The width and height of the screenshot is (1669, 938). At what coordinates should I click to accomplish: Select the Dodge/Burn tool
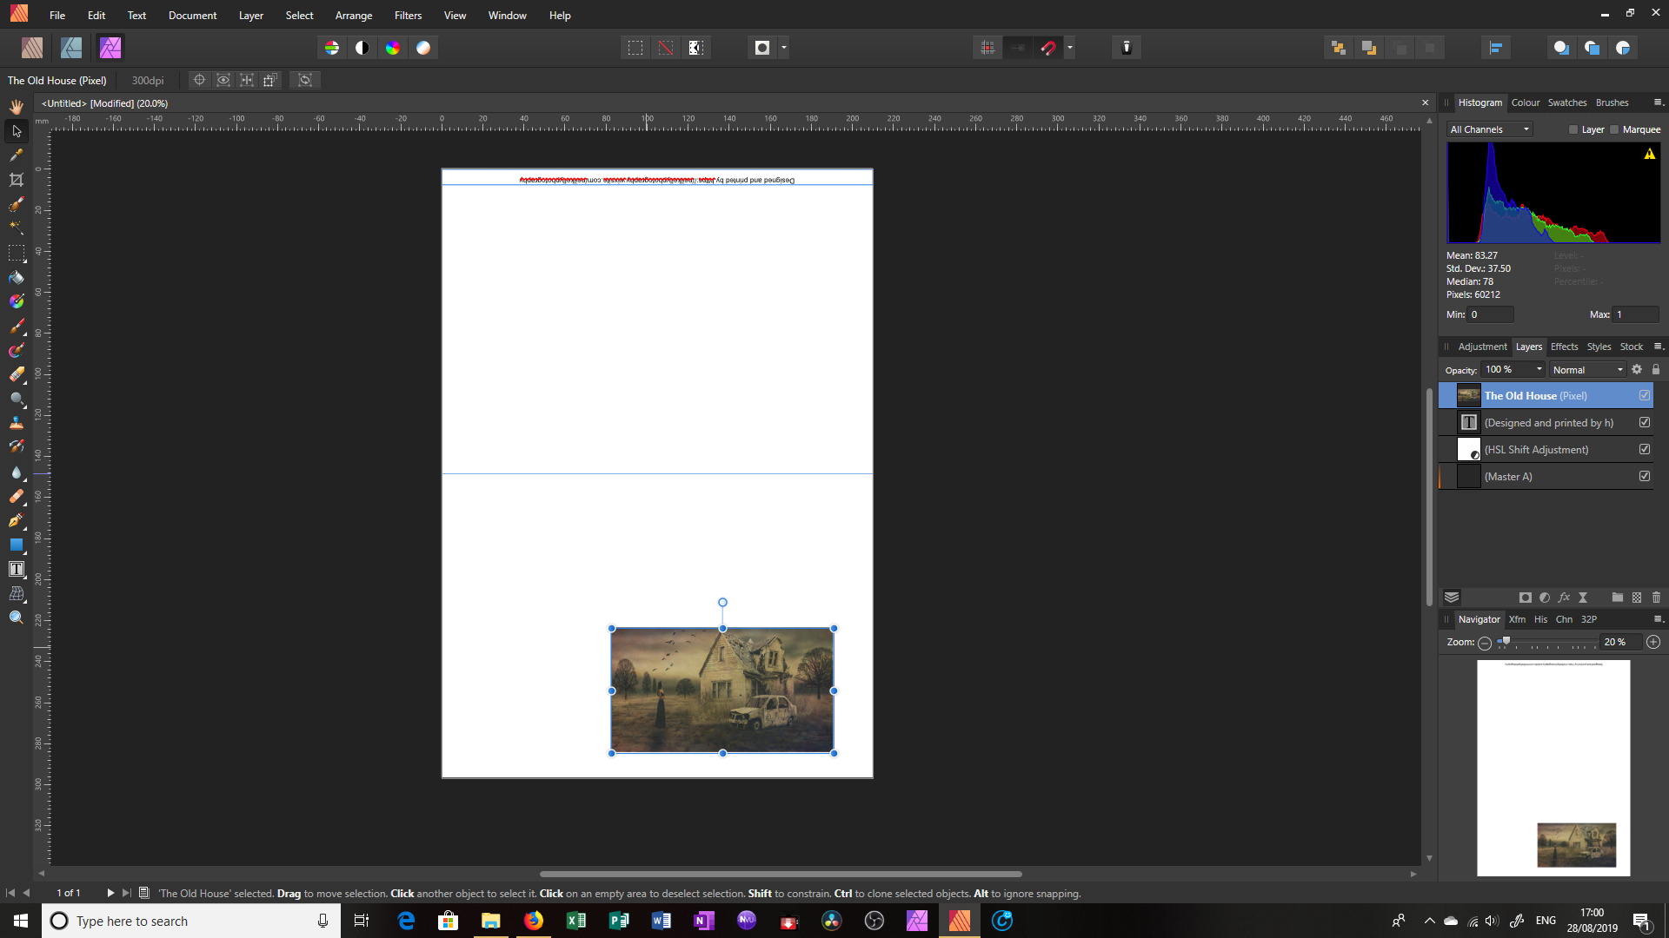(x=17, y=399)
